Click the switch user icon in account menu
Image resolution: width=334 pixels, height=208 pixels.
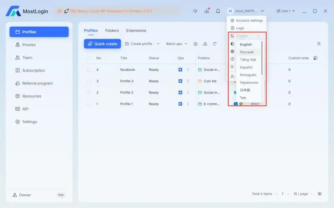[x=233, y=76]
